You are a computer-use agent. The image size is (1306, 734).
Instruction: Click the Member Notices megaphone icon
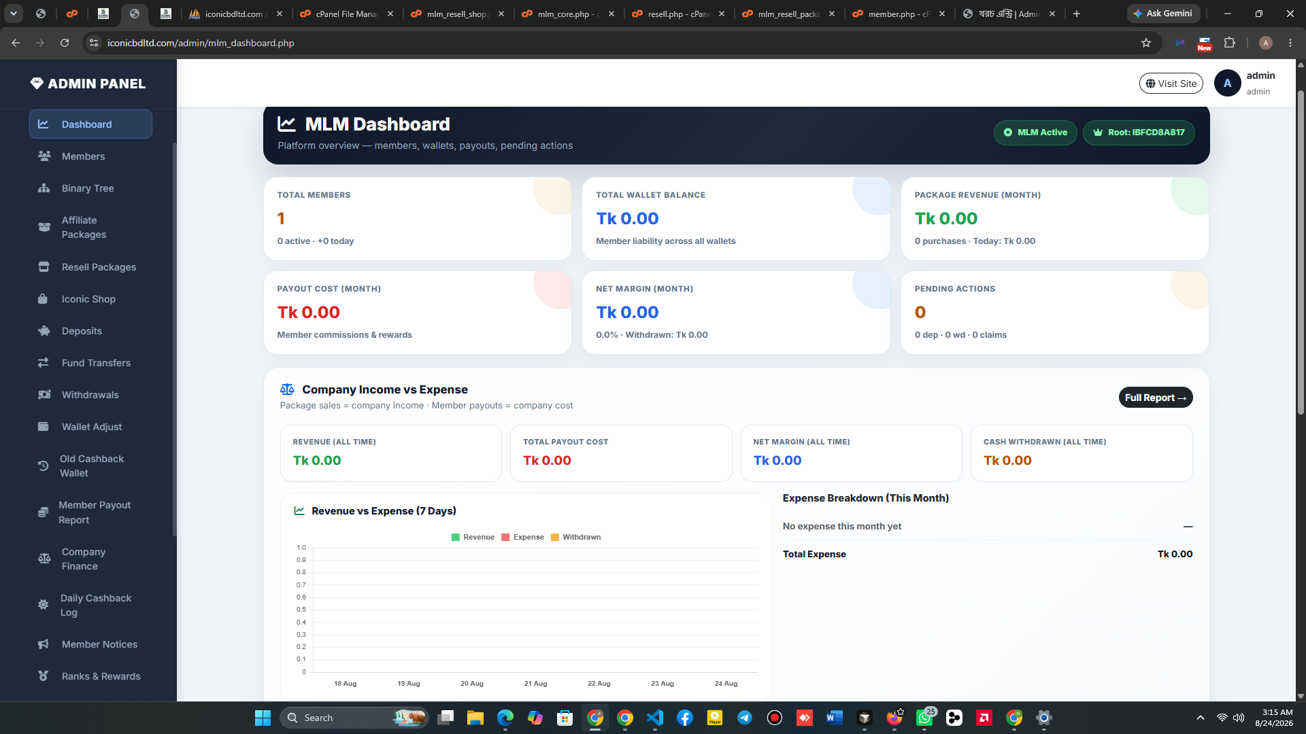click(44, 644)
